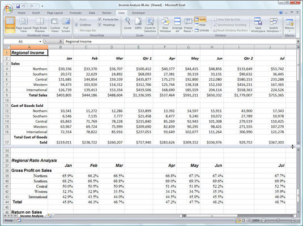Insert a new worksheet tab
303x226 pixels.
pos(49,216)
